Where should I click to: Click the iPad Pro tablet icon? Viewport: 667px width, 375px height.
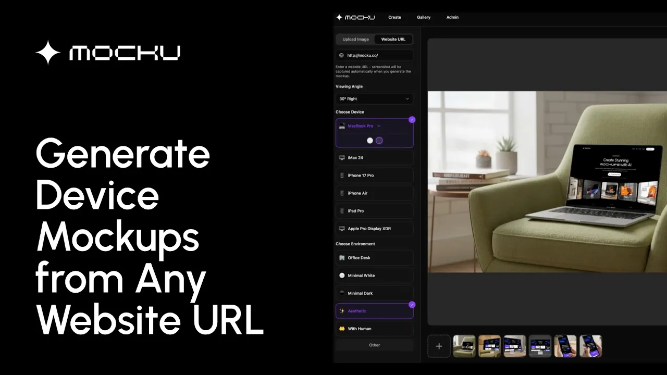(342, 211)
